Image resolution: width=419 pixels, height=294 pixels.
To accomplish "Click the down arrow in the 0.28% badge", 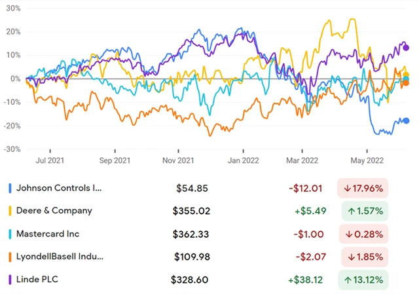I will (350, 234).
